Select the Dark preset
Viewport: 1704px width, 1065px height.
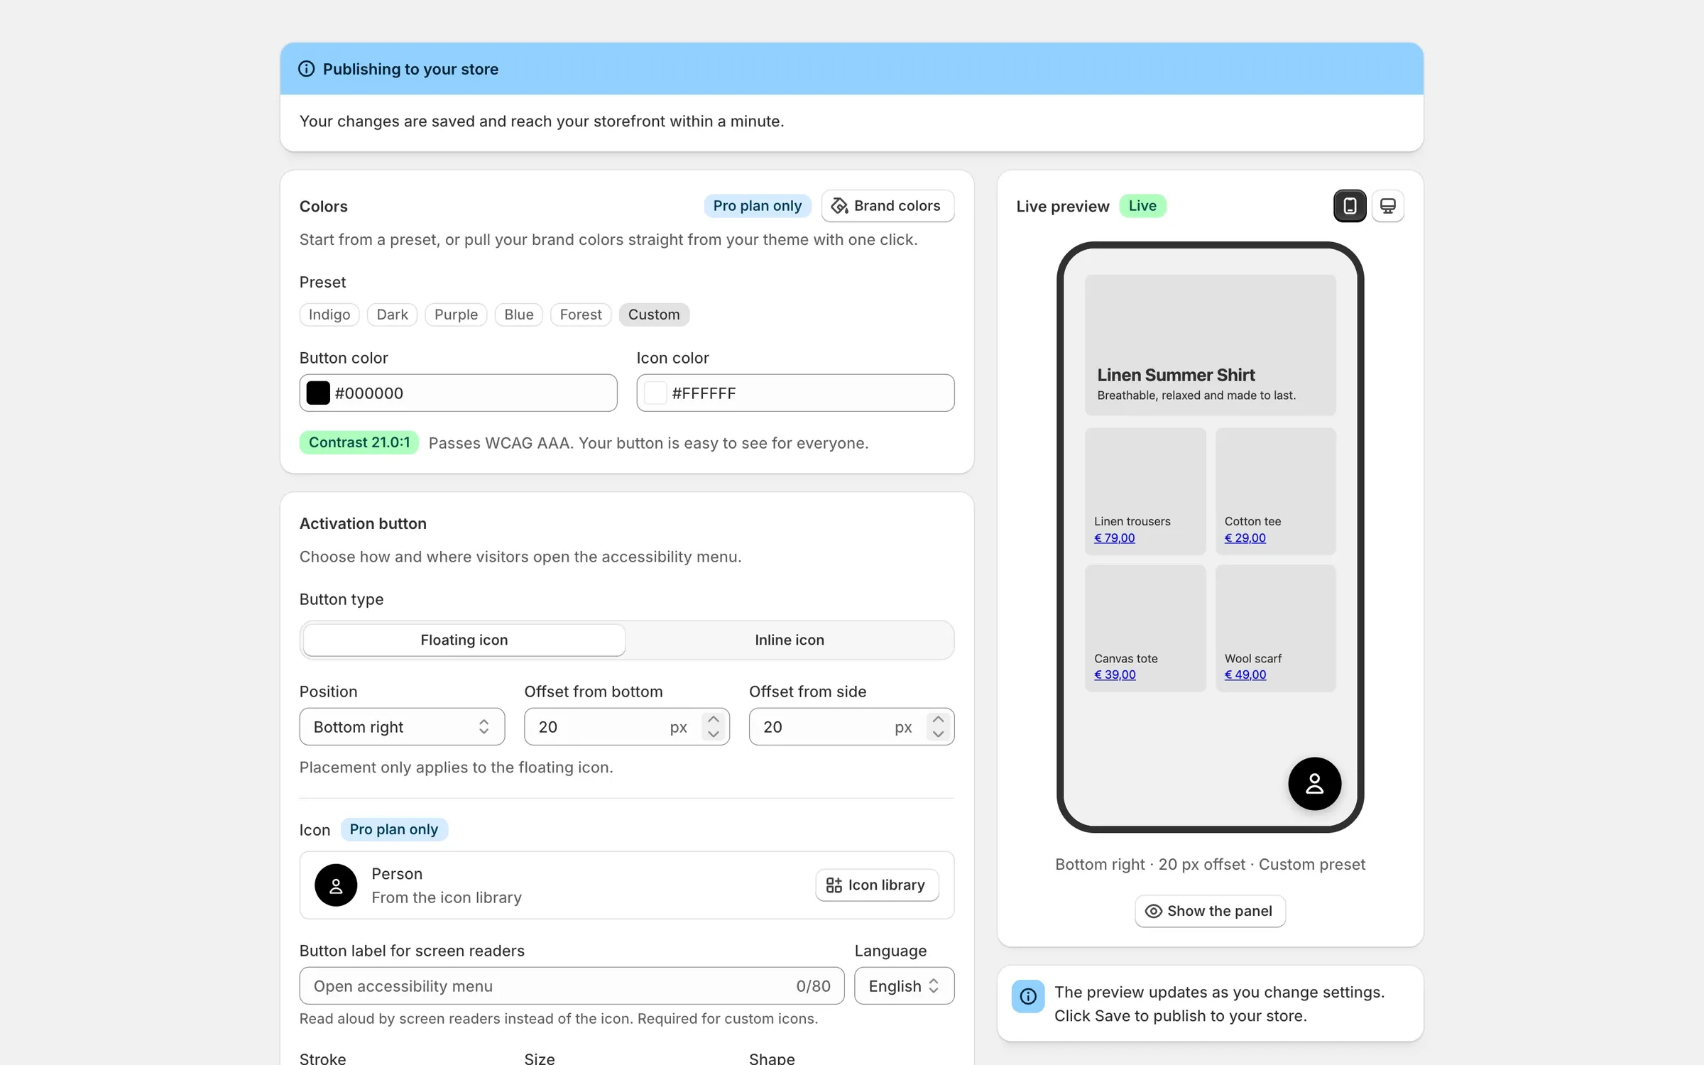[x=392, y=315]
